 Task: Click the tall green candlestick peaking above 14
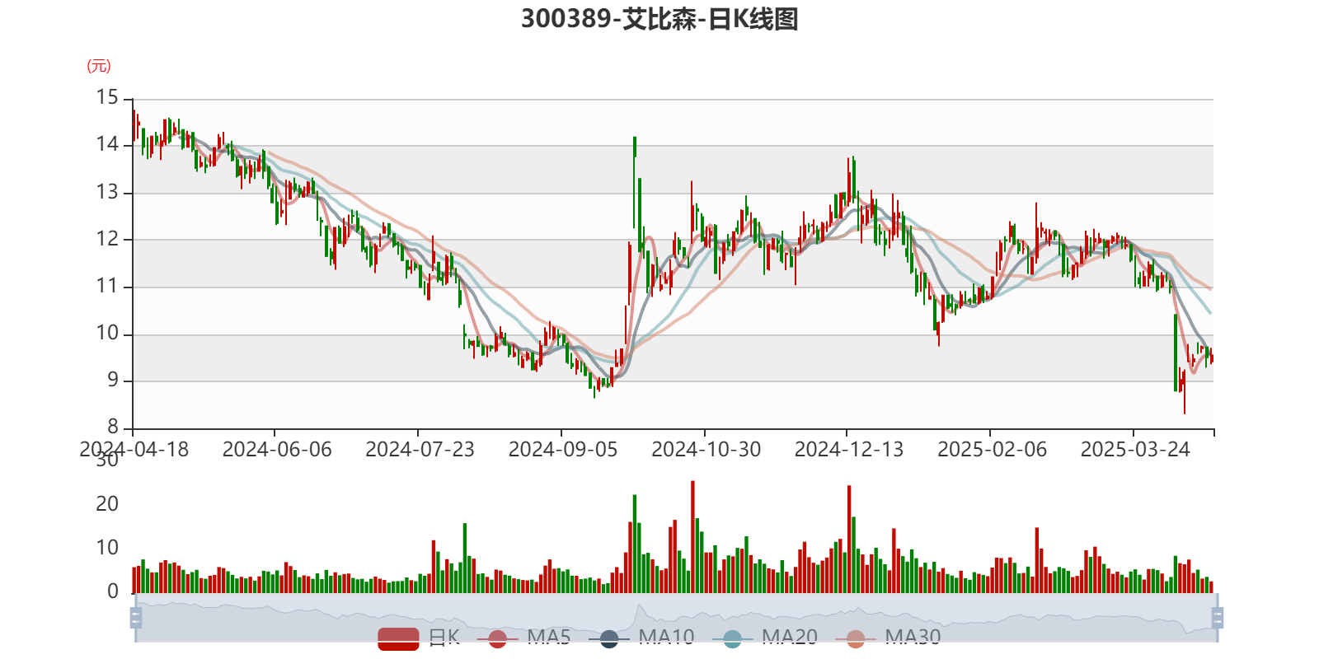click(635, 182)
